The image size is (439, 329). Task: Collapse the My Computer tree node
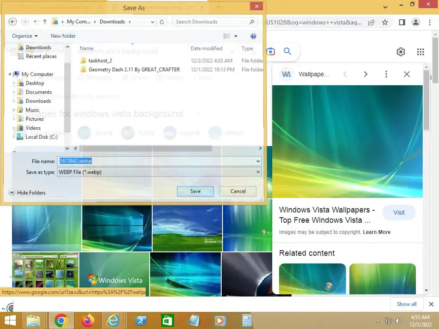pyautogui.click(x=10, y=74)
